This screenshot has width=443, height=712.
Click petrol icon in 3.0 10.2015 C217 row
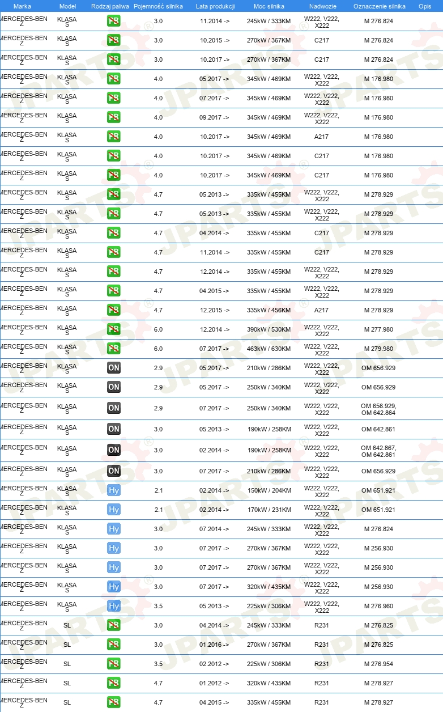[x=114, y=41]
